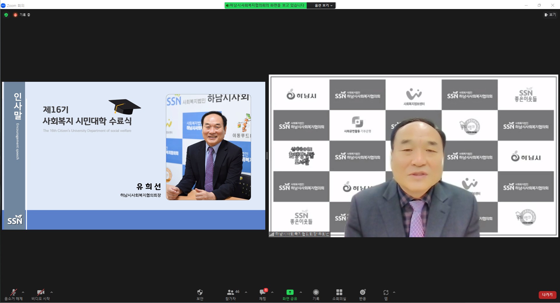560x303 pixels.
Task: Open the Participants (참가자) panel
Action: point(231,292)
